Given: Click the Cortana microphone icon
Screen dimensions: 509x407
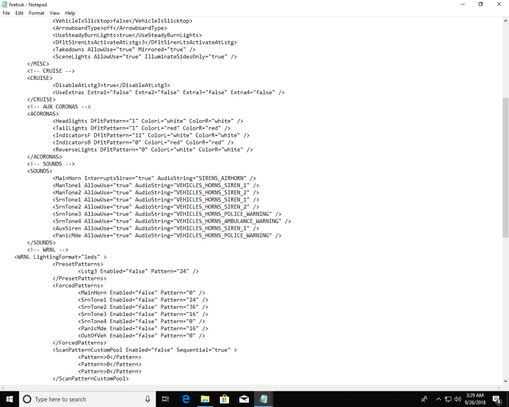Looking at the screenshot, I should click(148, 399).
